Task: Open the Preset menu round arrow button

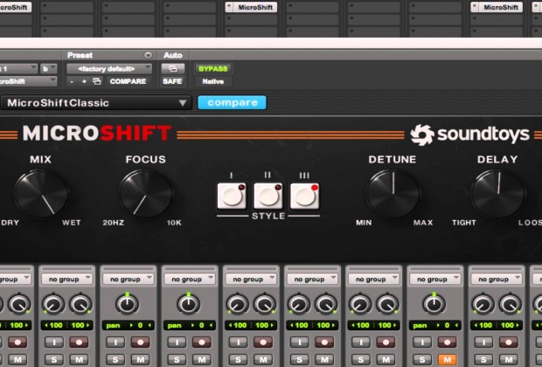Action: (148, 55)
